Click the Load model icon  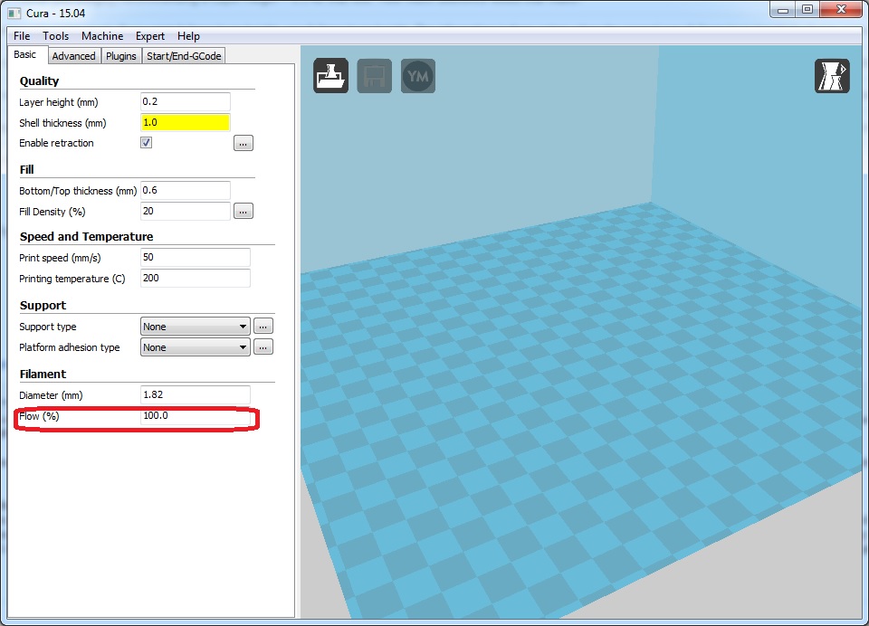click(x=331, y=76)
